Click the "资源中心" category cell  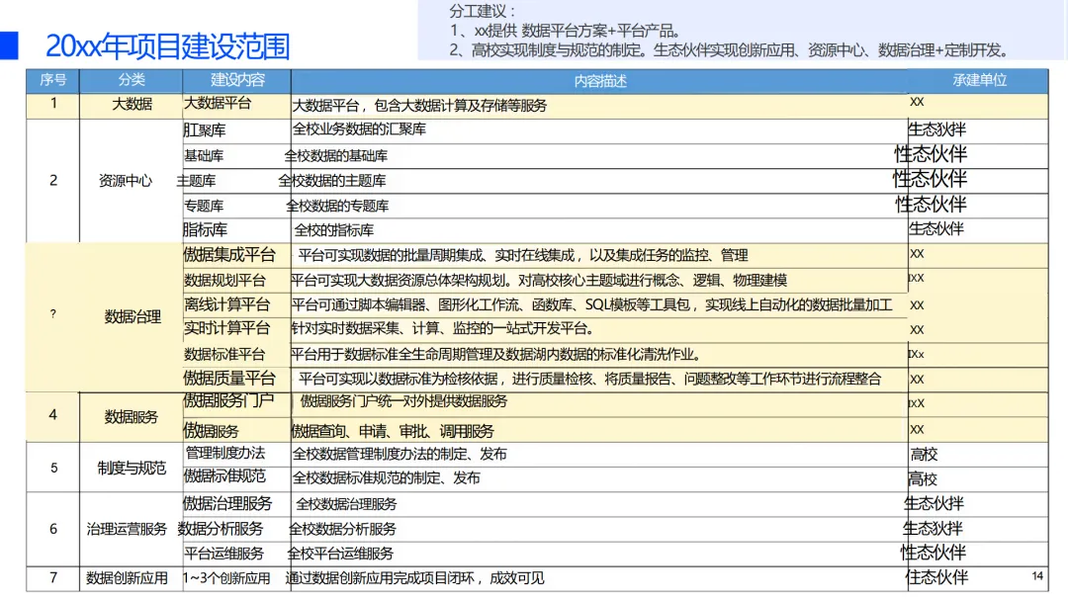pyautogui.click(x=126, y=181)
